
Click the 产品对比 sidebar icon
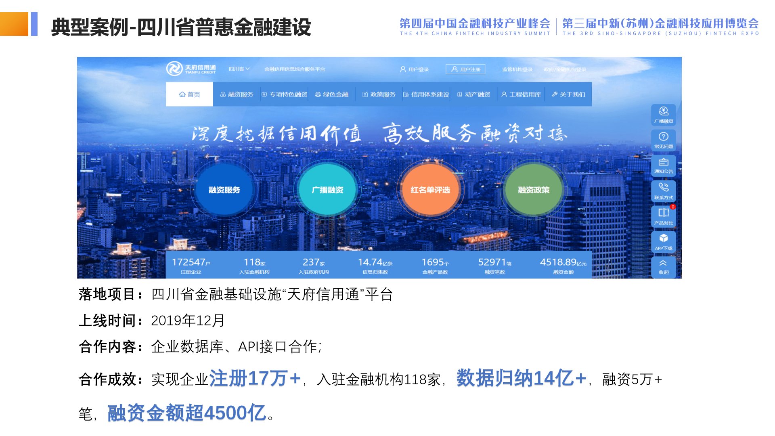(664, 217)
